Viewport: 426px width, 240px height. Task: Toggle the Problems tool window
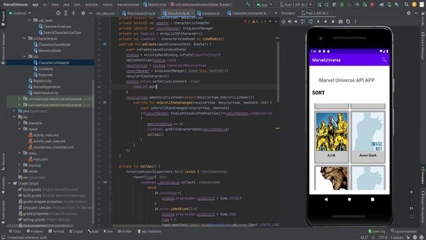[35, 231]
